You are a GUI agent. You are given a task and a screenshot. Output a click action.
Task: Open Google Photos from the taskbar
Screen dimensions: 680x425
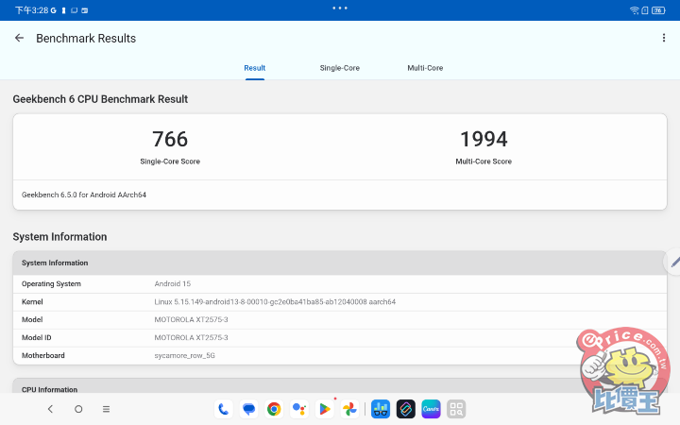pos(349,409)
